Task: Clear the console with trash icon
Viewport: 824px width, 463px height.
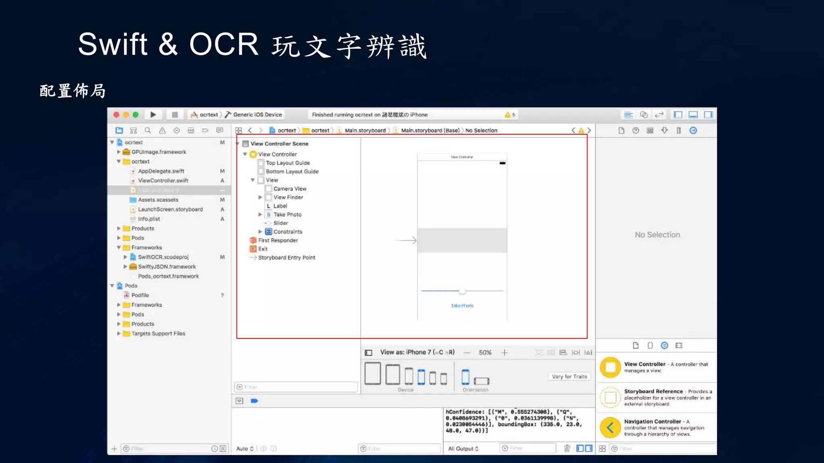Action: point(567,448)
